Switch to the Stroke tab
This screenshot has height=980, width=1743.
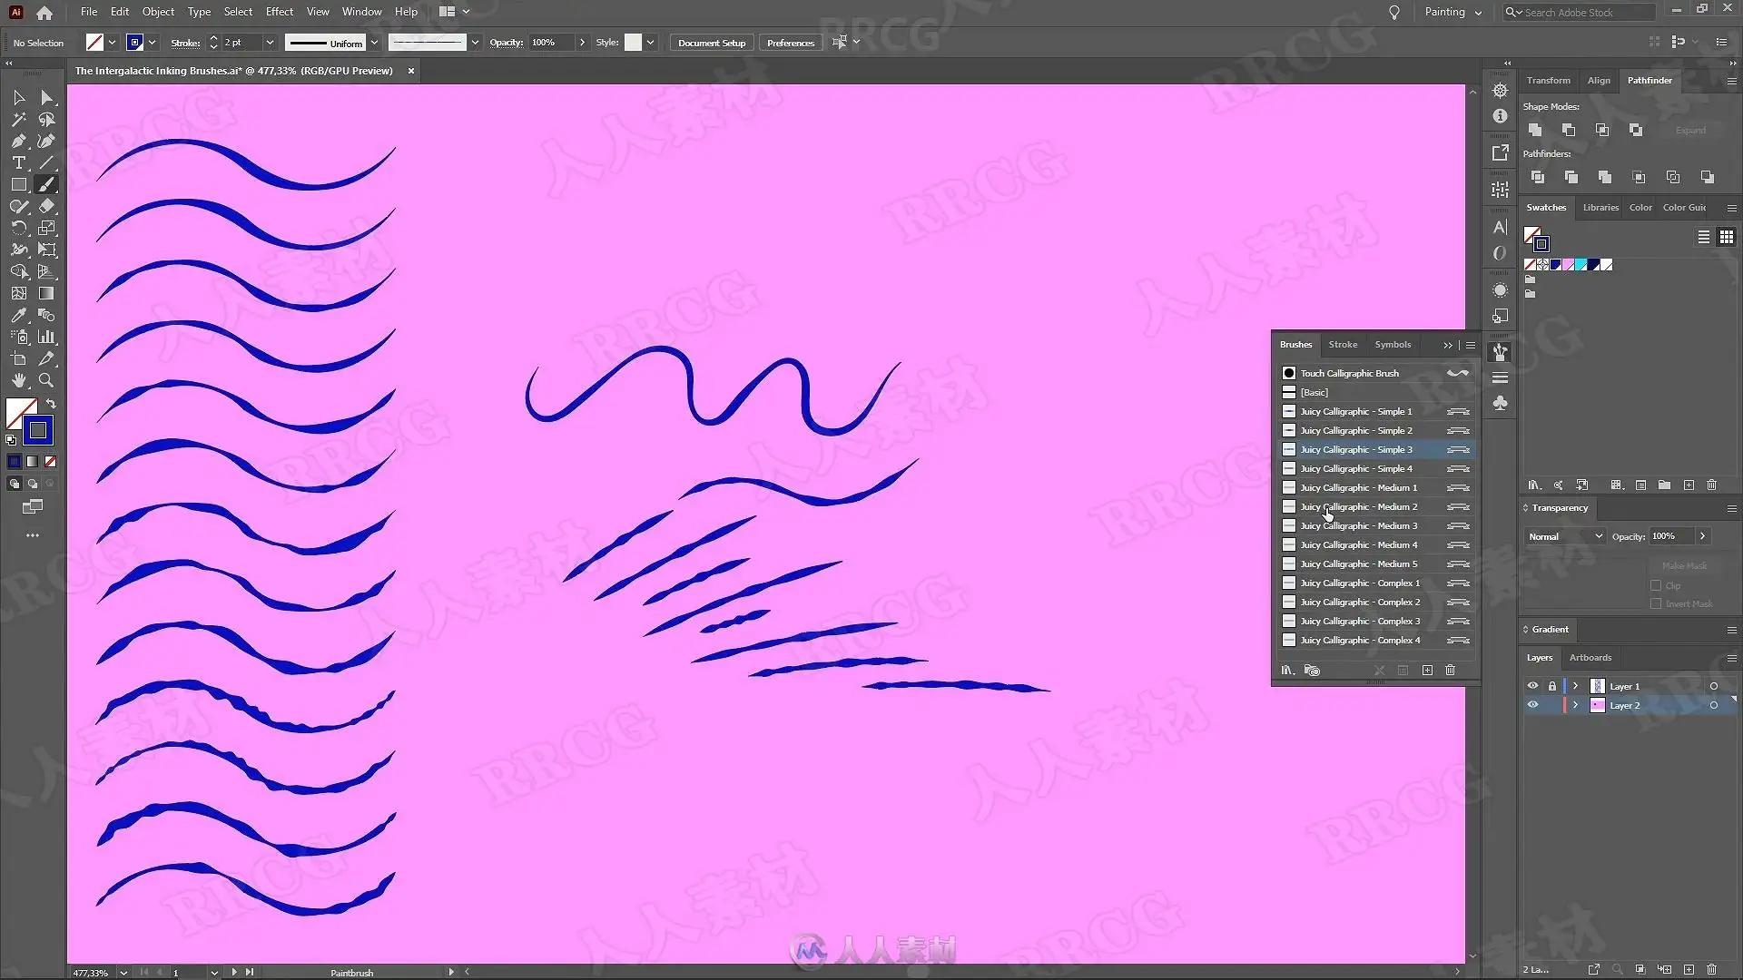(x=1343, y=345)
